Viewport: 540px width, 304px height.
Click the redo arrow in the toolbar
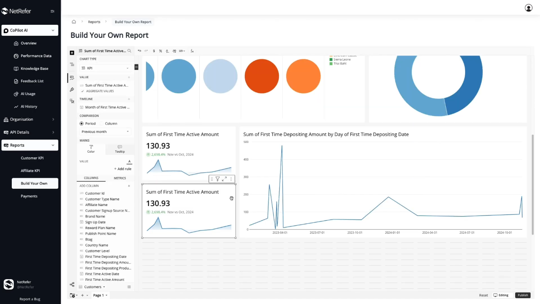coord(146,51)
